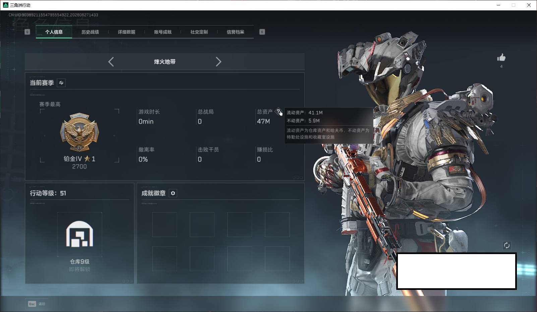Screen dimensions: 537x312
Task: Click the E key hint after tabs
Action: click(262, 32)
